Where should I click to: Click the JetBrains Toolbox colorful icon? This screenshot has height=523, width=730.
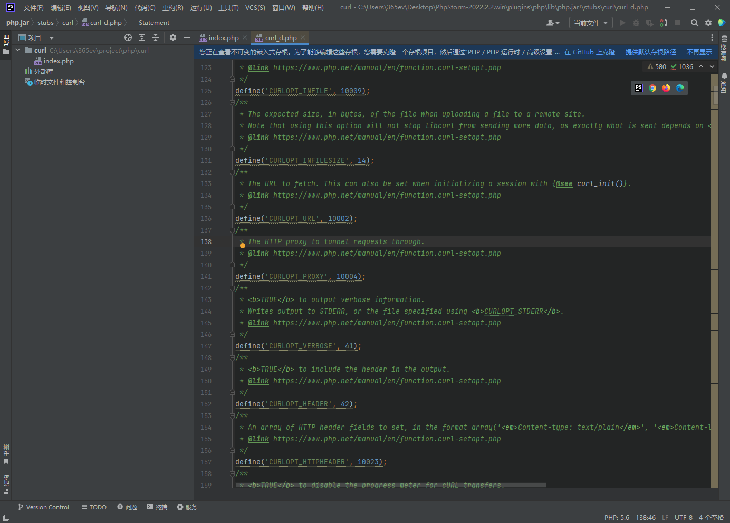tap(722, 23)
